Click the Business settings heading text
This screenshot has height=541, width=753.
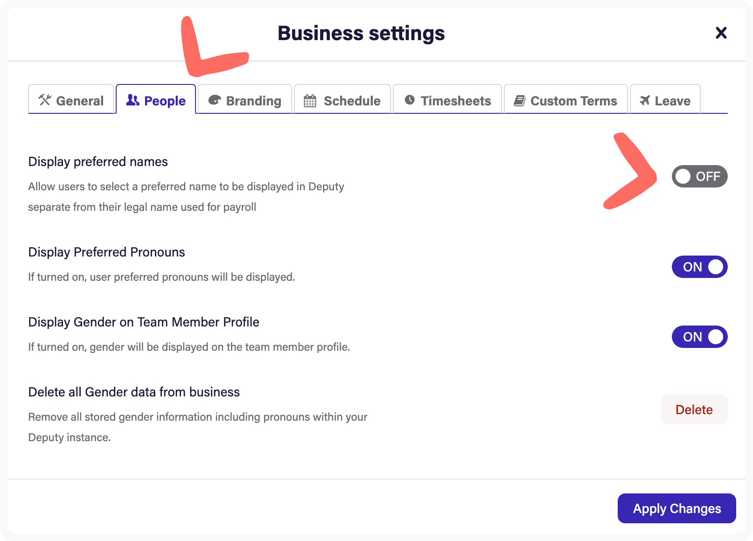361,33
